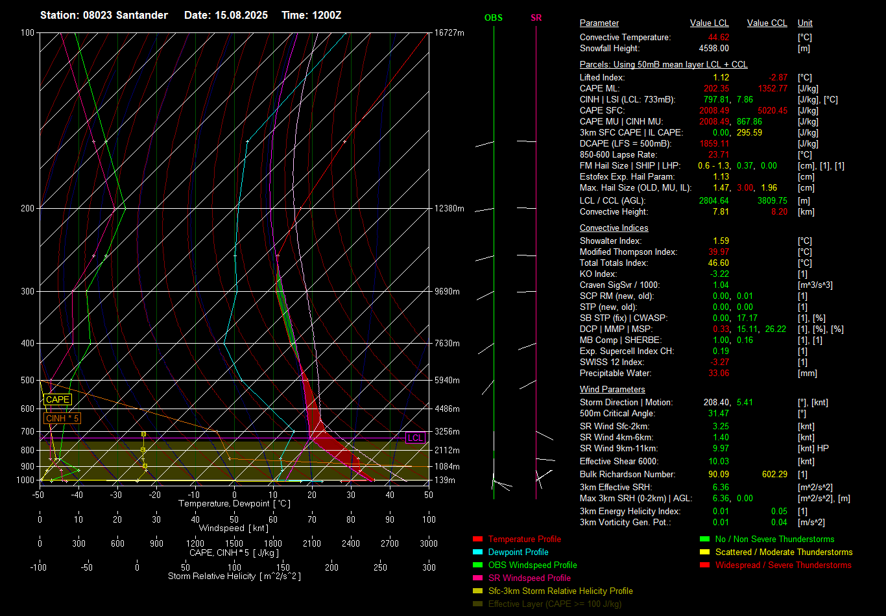This screenshot has width=886, height=616.
Task: Click the 3256m height label
Action: point(447,432)
